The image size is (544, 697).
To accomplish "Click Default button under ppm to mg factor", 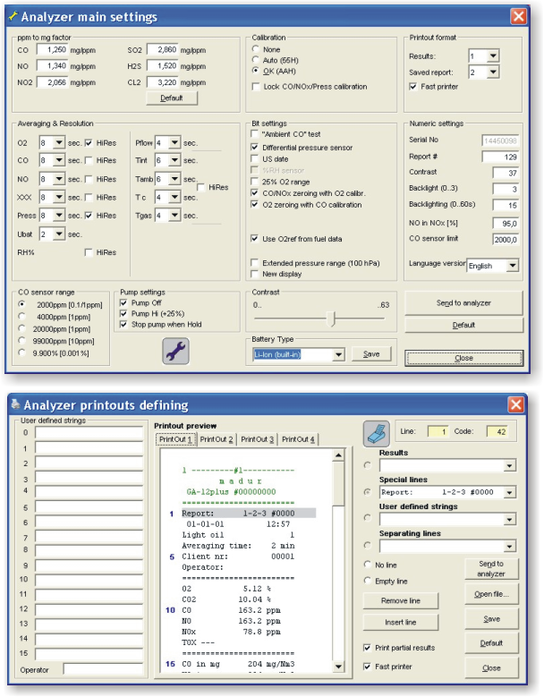I will (x=172, y=98).
